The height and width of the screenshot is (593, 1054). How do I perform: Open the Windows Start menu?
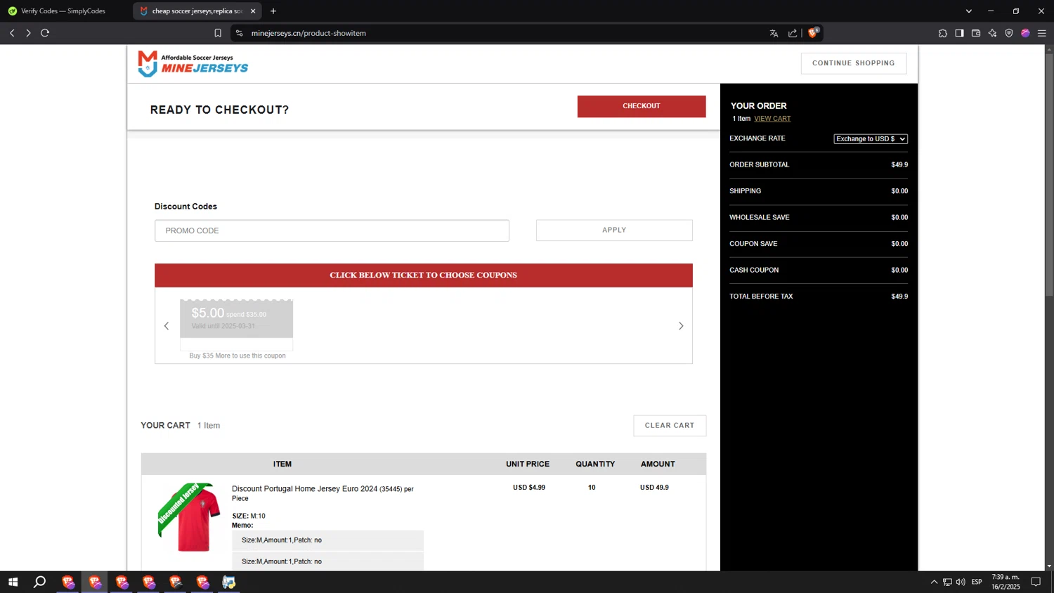click(x=13, y=582)
